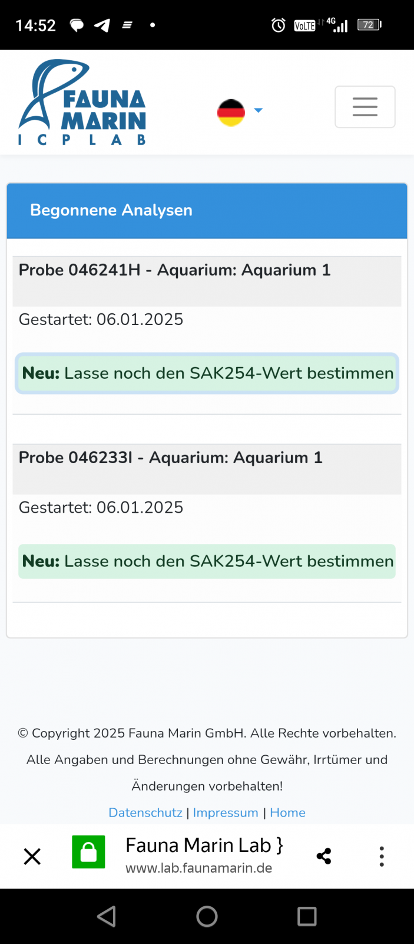Close the browser tab with X

click(32, 856)
